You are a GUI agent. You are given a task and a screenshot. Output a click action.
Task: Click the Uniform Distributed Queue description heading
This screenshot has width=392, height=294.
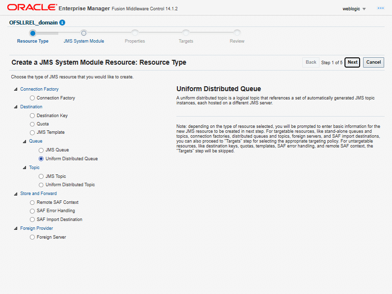point(219,89)
